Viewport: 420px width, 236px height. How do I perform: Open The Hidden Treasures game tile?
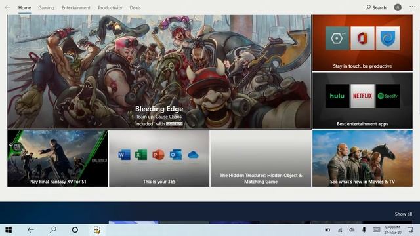261,159
